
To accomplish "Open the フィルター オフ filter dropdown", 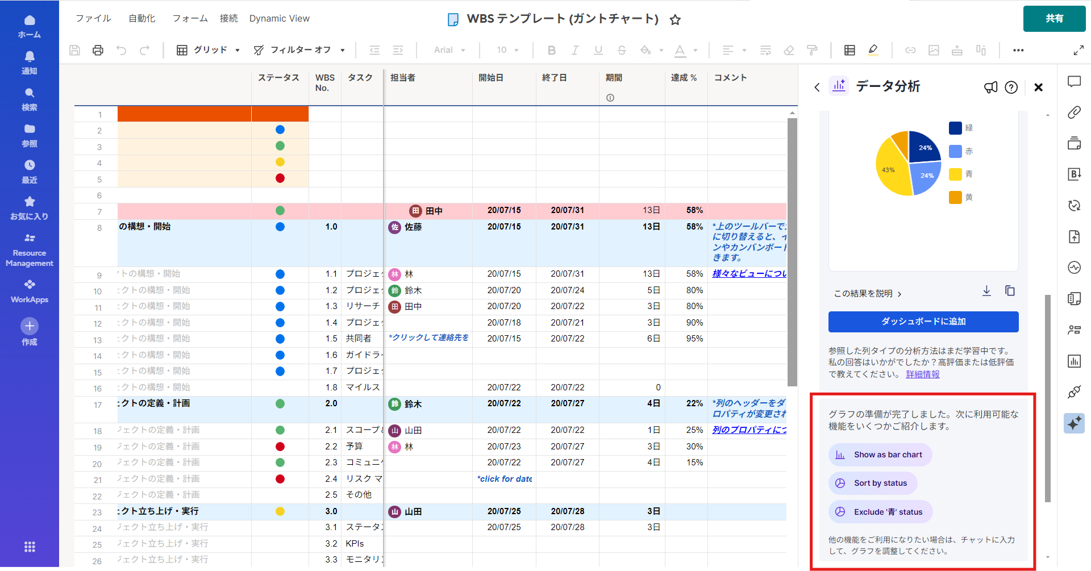I will coord(299,50).
